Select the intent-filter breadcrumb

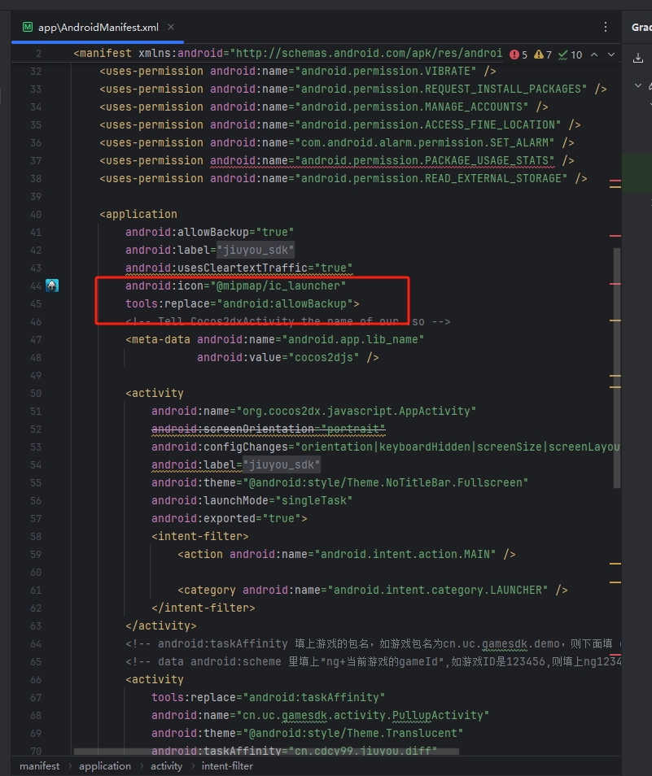[227, 765]
